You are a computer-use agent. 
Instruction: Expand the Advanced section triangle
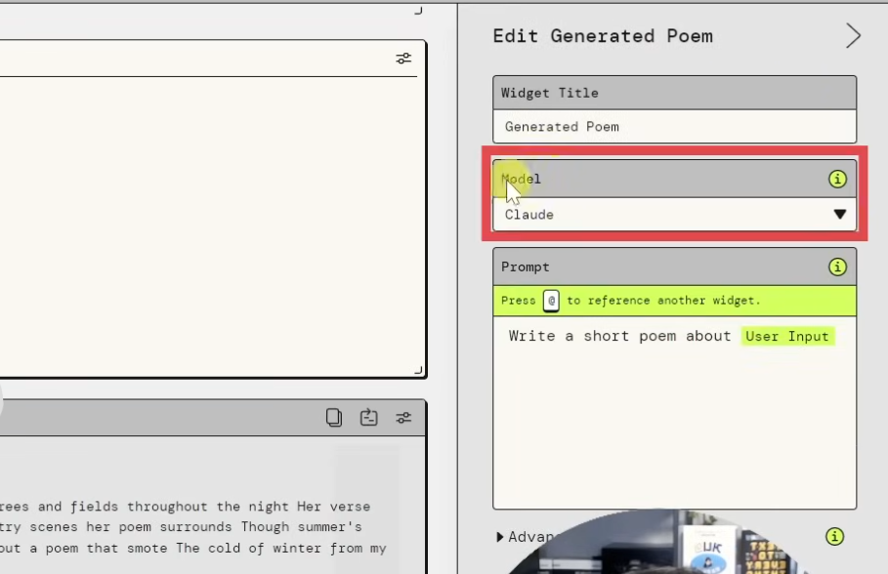click(499, 537)
